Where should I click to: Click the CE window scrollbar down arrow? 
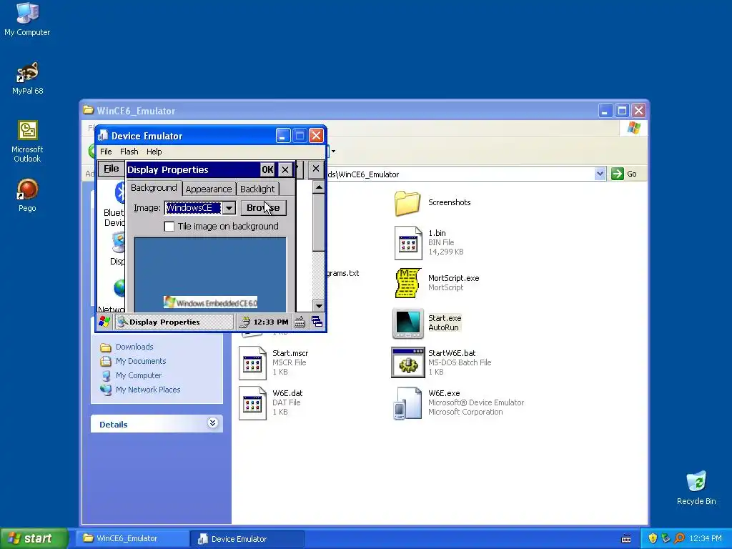pyautogui.click(x=319, y=306)
